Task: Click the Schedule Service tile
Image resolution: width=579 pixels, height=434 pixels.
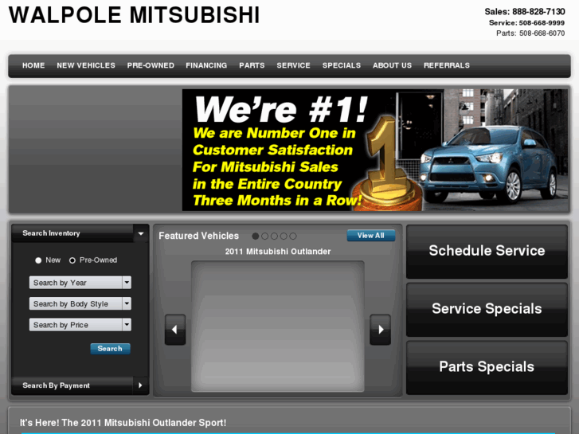Action: point(487,252)
